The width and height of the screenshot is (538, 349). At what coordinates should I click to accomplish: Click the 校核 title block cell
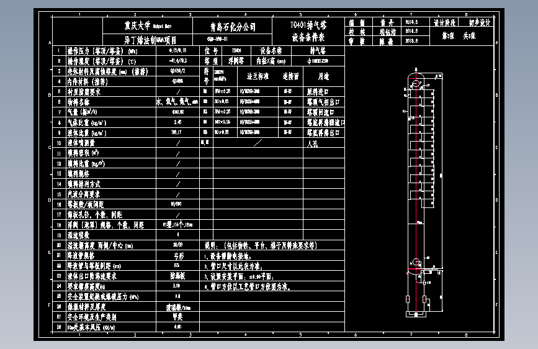point(357,32)
